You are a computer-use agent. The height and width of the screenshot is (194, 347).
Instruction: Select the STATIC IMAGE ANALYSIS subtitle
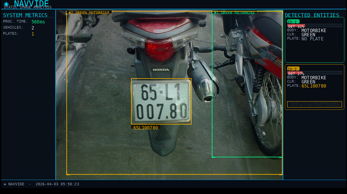pyautogui.click(x=27, y=7)
